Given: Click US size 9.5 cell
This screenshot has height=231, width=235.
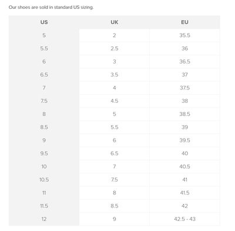Looking at the screenshot, I should tap(44, 153).
